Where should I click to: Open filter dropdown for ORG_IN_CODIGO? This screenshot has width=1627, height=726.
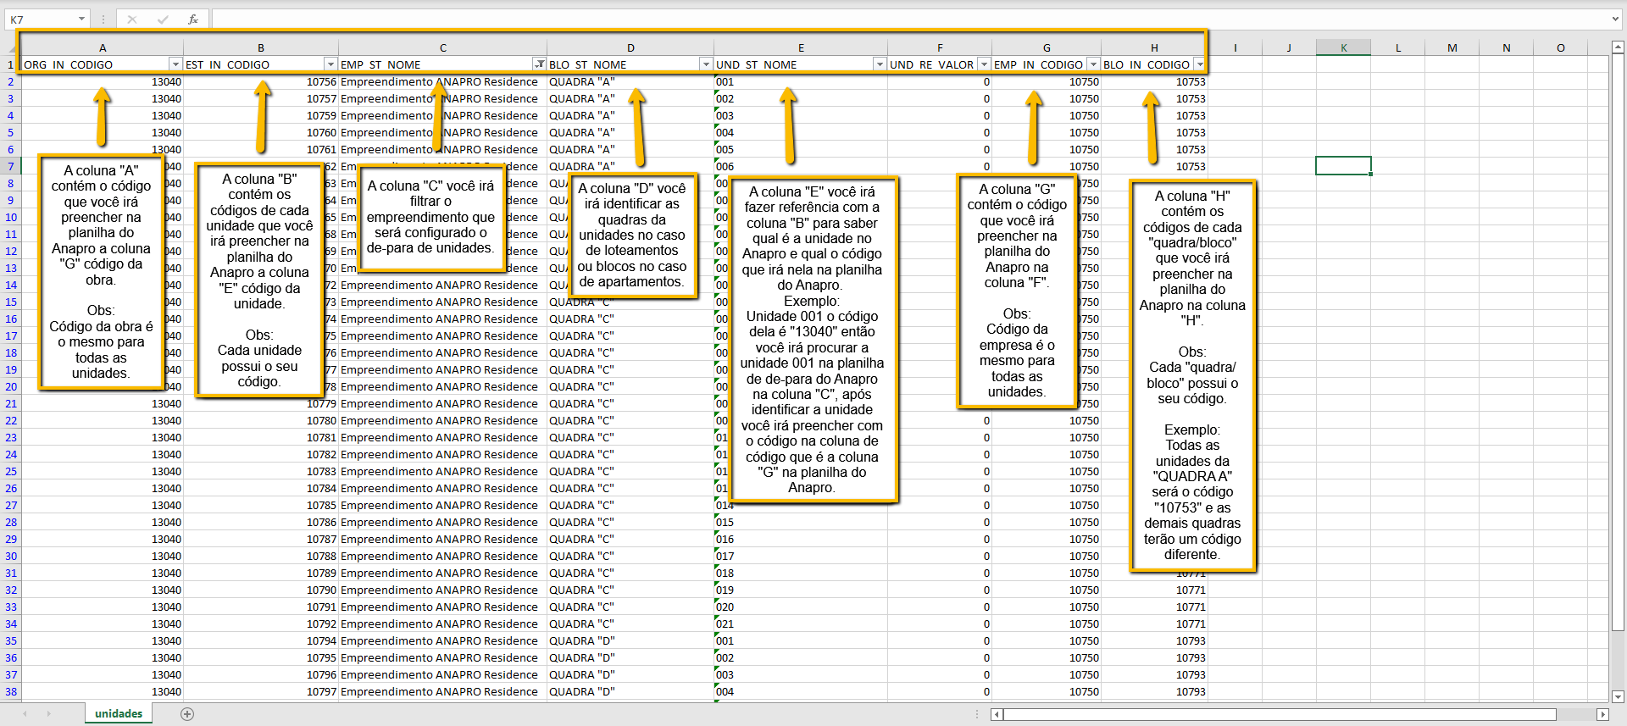pyautogui.click(x=175, y=64)
